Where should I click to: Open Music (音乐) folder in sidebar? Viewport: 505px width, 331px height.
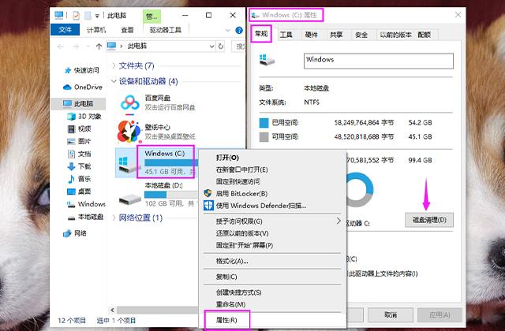point(79,179)
